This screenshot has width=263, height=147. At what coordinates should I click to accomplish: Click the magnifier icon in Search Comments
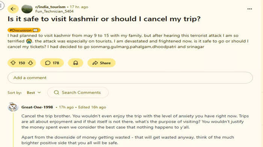[x=56, y=92]
